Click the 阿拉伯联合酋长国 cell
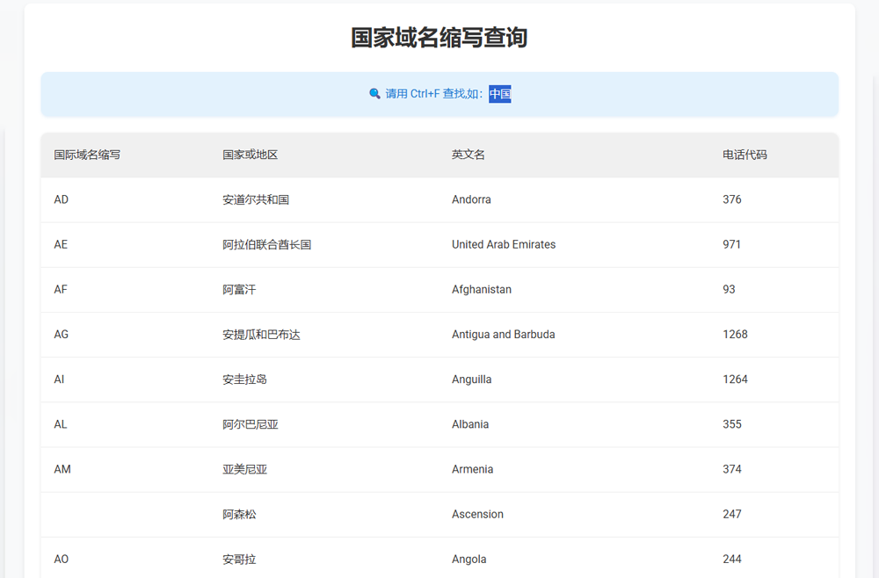Image resolution: width=879 pixels, height=578 pixels. (267, 245)
